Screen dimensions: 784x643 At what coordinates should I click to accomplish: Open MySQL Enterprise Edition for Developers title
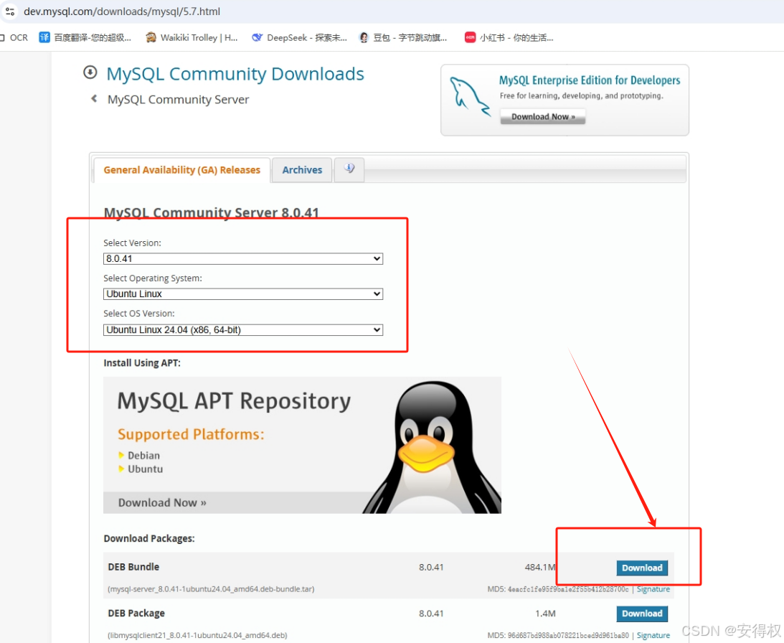point(590,80)
